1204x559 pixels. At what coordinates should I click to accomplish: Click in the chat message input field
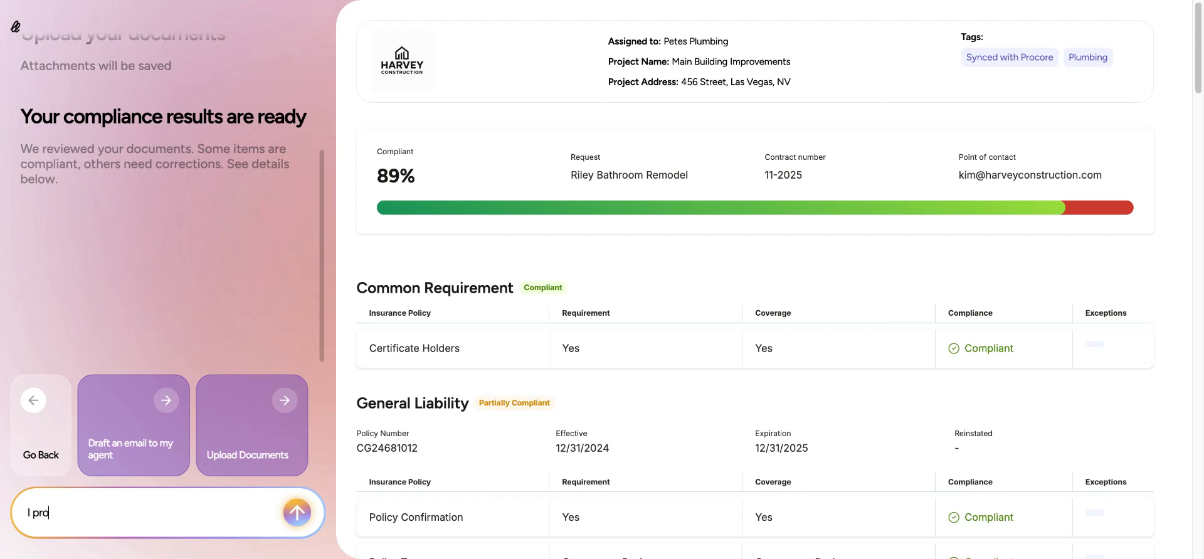pos(150,513)
